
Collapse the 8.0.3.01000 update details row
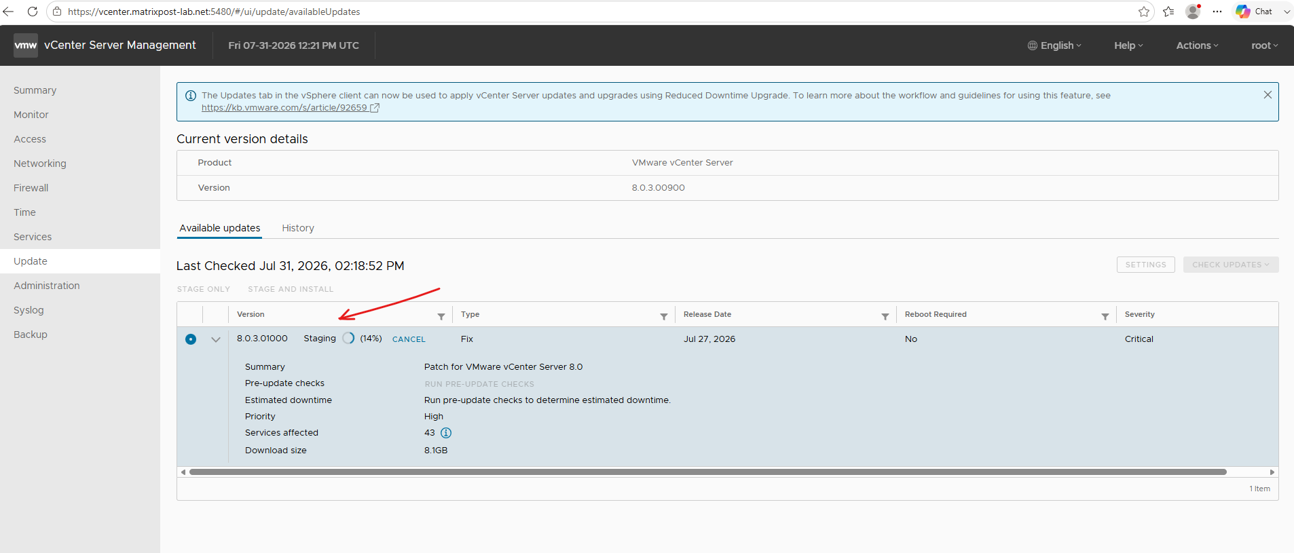pyautogui.click(x=216, y=339)
